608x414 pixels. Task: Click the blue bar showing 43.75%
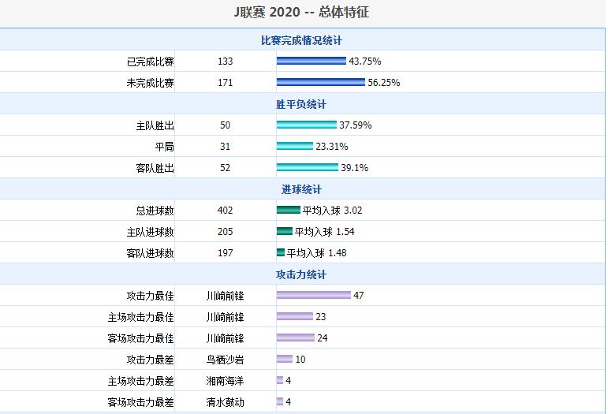pos(311,61)
